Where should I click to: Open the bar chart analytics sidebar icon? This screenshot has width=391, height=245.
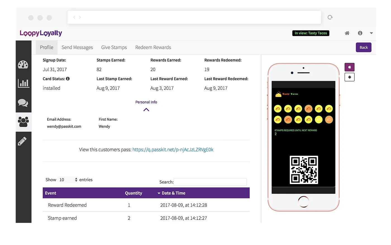pyautogui.click(x=23, y=83)
